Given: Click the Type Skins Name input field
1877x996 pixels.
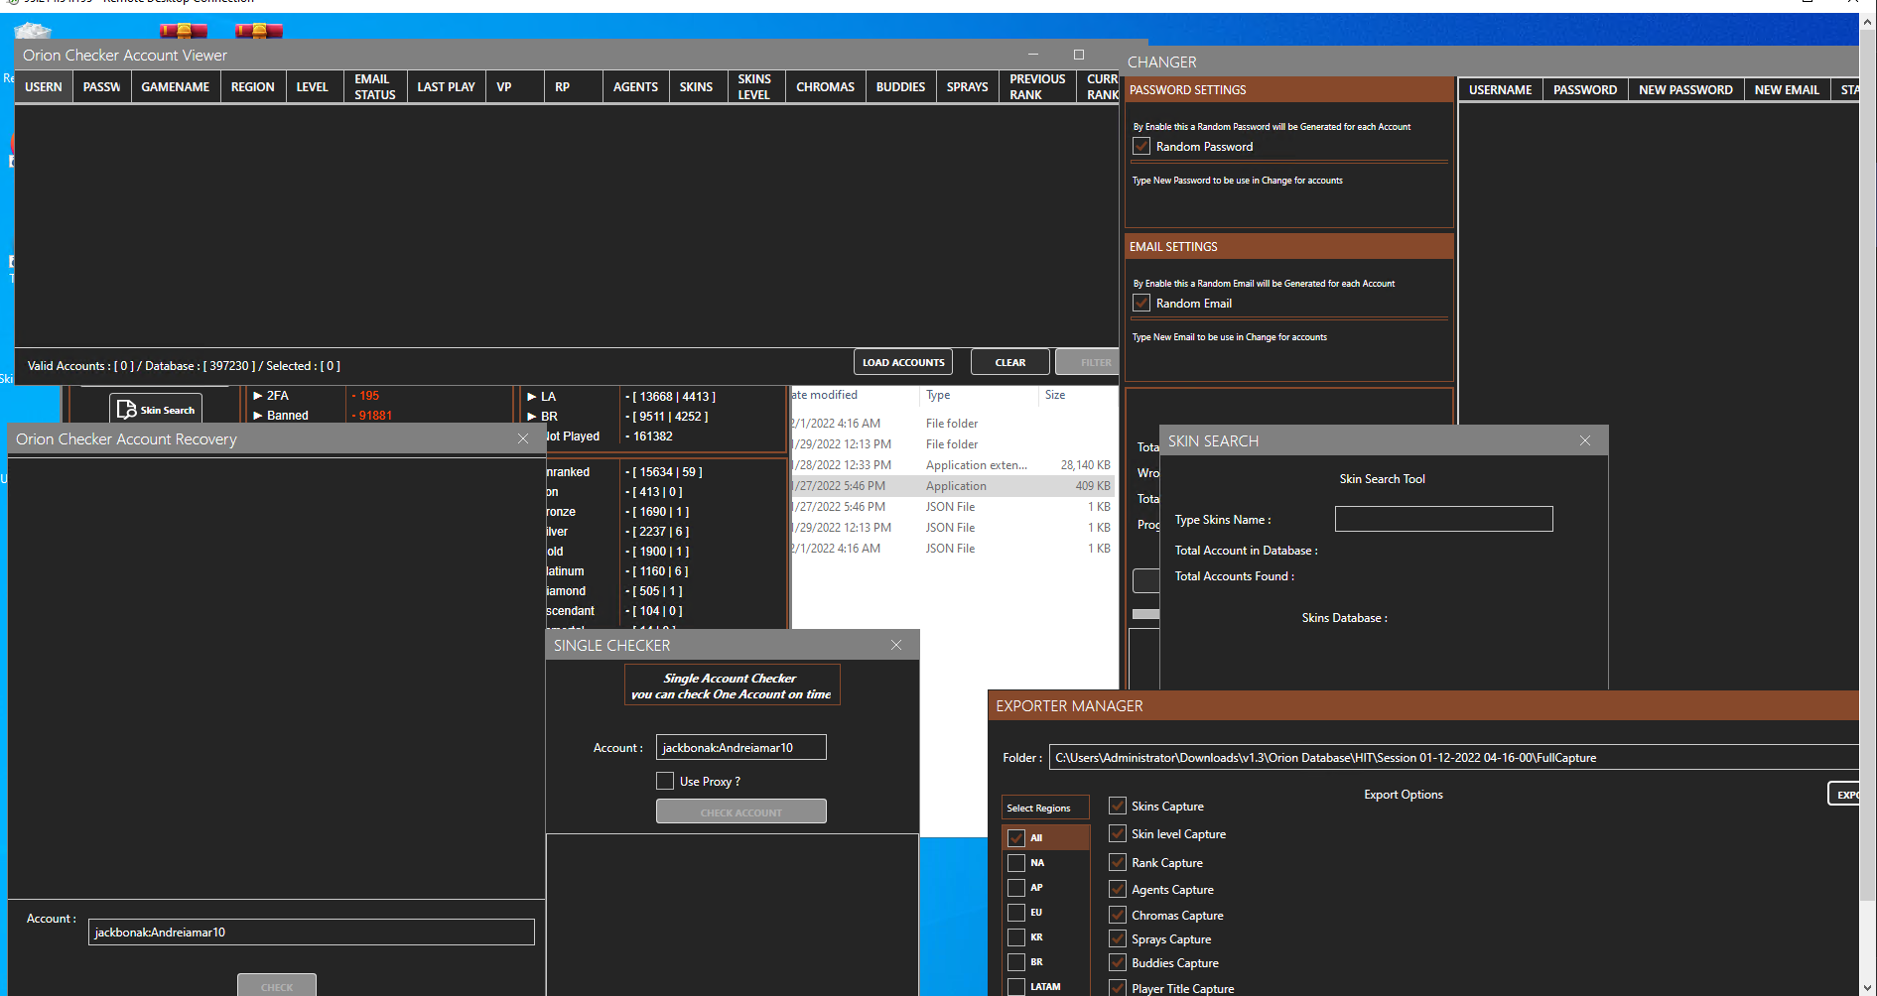Looking at the screenshot, I should [x=1443, y=519].
